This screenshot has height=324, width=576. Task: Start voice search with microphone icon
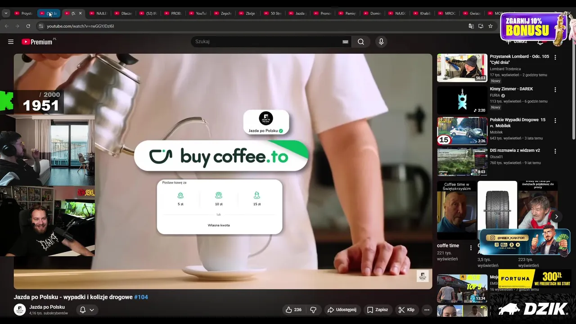[381, 42]
